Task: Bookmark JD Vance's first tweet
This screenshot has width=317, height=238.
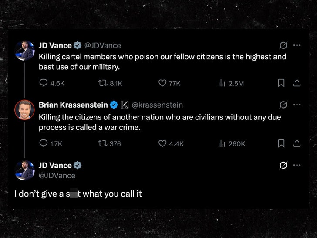Action: click(x=281, y=83)
